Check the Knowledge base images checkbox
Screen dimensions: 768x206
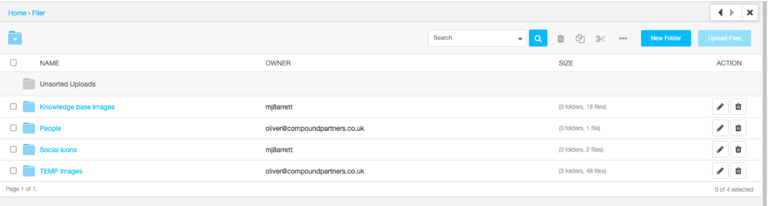coord(13,106)
